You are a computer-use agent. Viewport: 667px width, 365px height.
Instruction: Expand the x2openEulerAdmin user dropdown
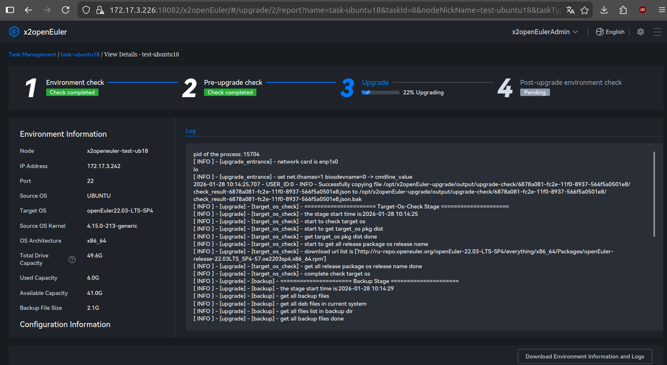tap(545, 32)
